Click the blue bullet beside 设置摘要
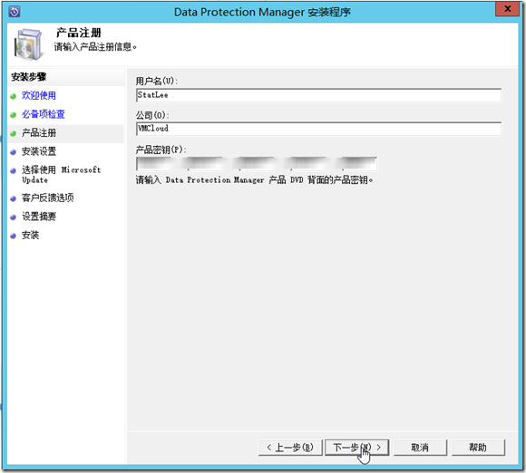This screenshot has width=526, height=473. coord(13,217)
